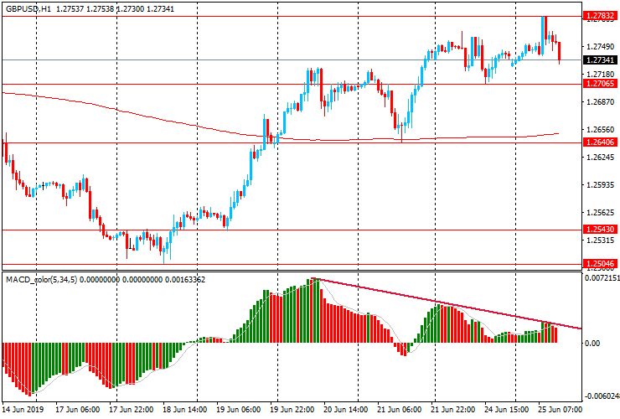Click the 1.27490 price scale value
This screenshot has width=620, height=419.
(x=601, y=47)
